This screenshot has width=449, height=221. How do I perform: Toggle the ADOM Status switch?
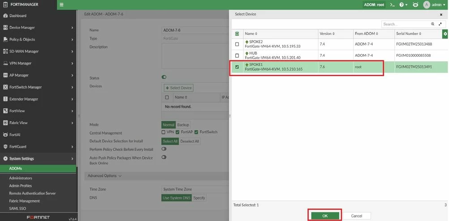pyautogui.click(x=164, y=77)
